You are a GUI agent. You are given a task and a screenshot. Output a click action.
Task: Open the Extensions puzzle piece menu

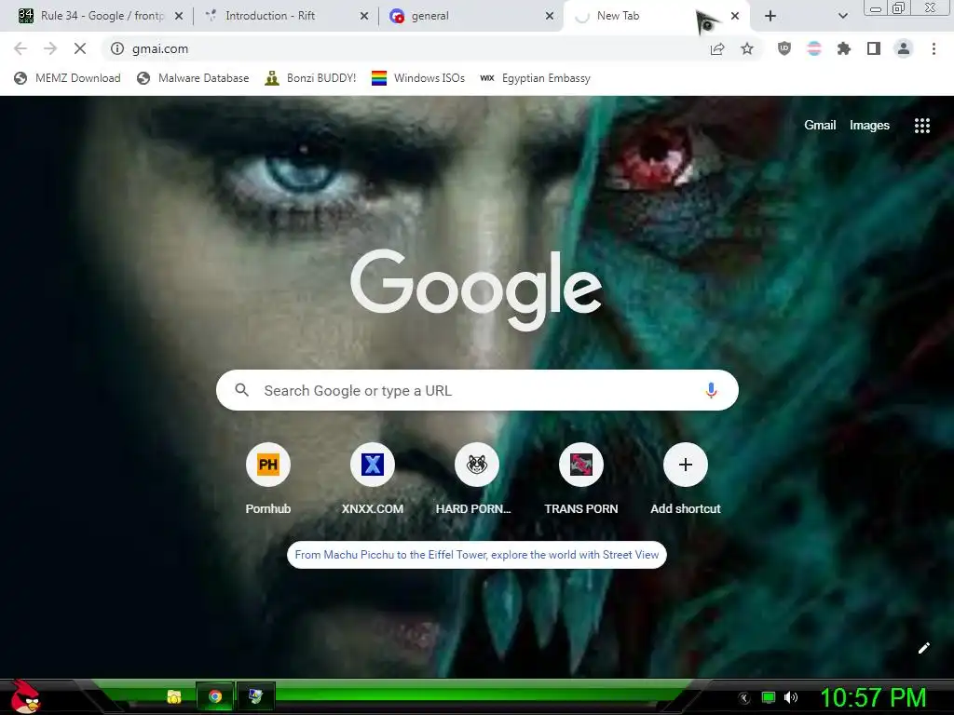[844, 48]
